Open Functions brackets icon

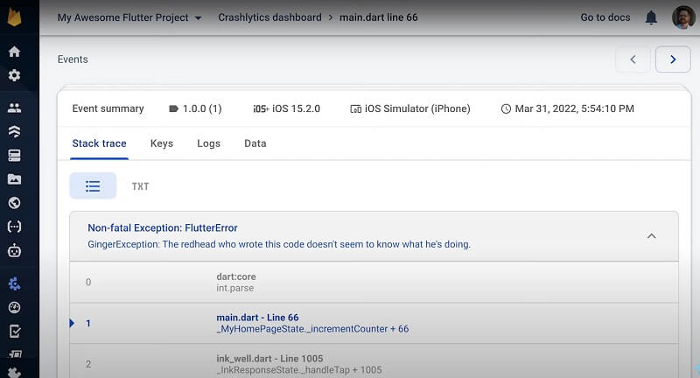[x=14, y=227]
